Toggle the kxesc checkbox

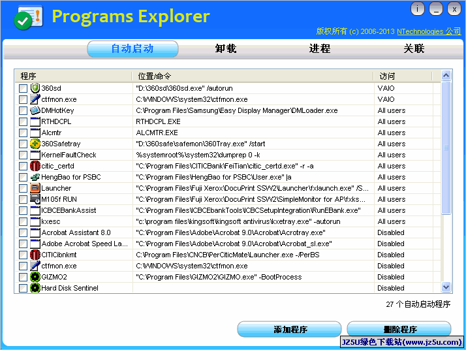click(x=23, y=221)
